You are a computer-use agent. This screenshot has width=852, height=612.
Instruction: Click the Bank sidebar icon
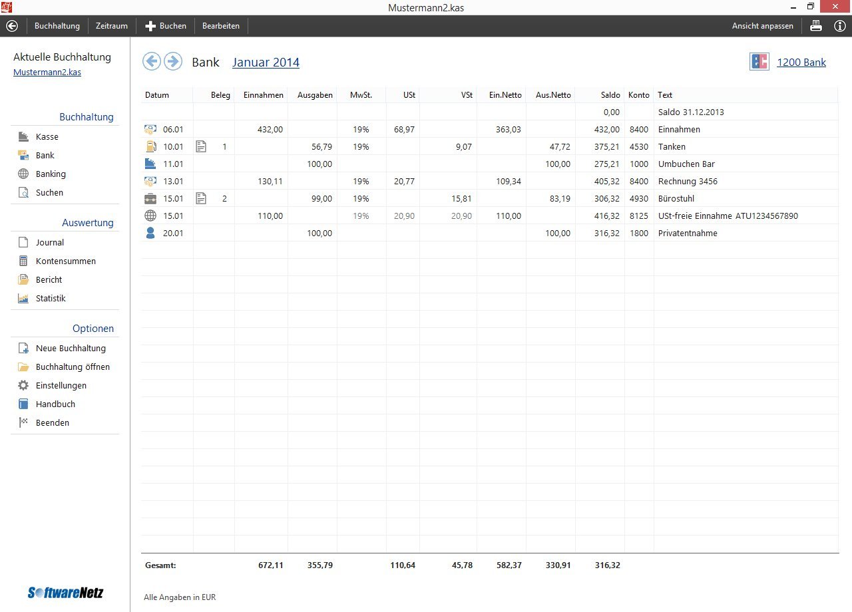pyautogui.click(x=23, y=155)
